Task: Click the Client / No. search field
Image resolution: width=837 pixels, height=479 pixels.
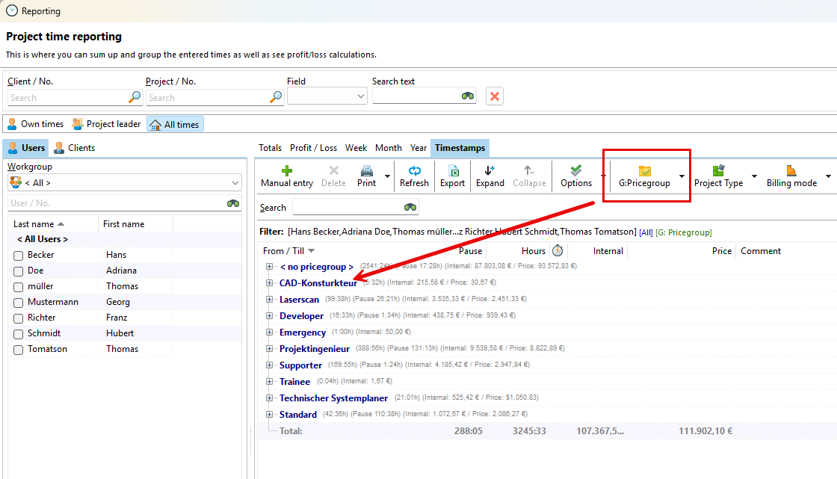Action: tap(67, 98)
